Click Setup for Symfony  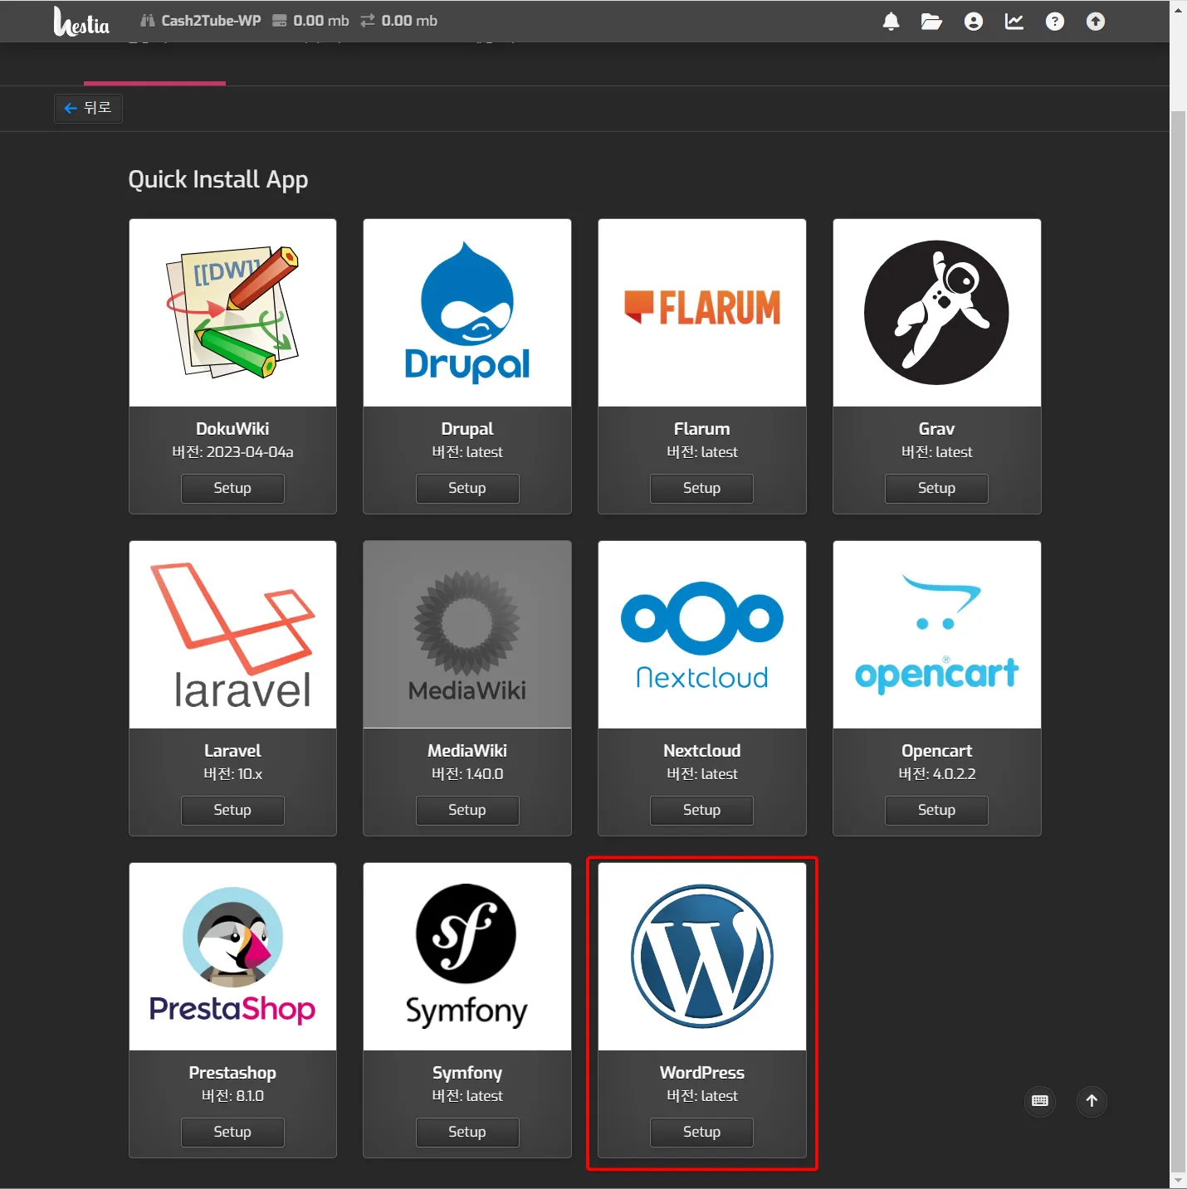[x=467, y=1132]
